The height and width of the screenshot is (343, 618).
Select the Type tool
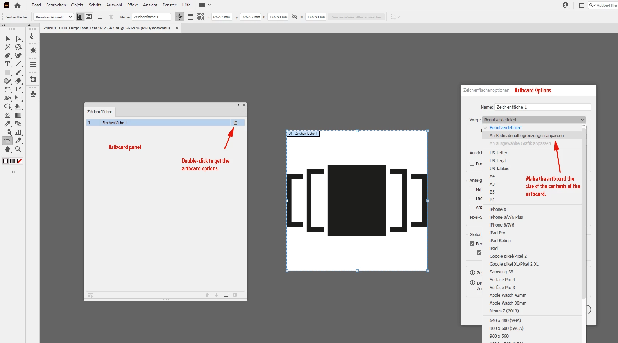7,64
